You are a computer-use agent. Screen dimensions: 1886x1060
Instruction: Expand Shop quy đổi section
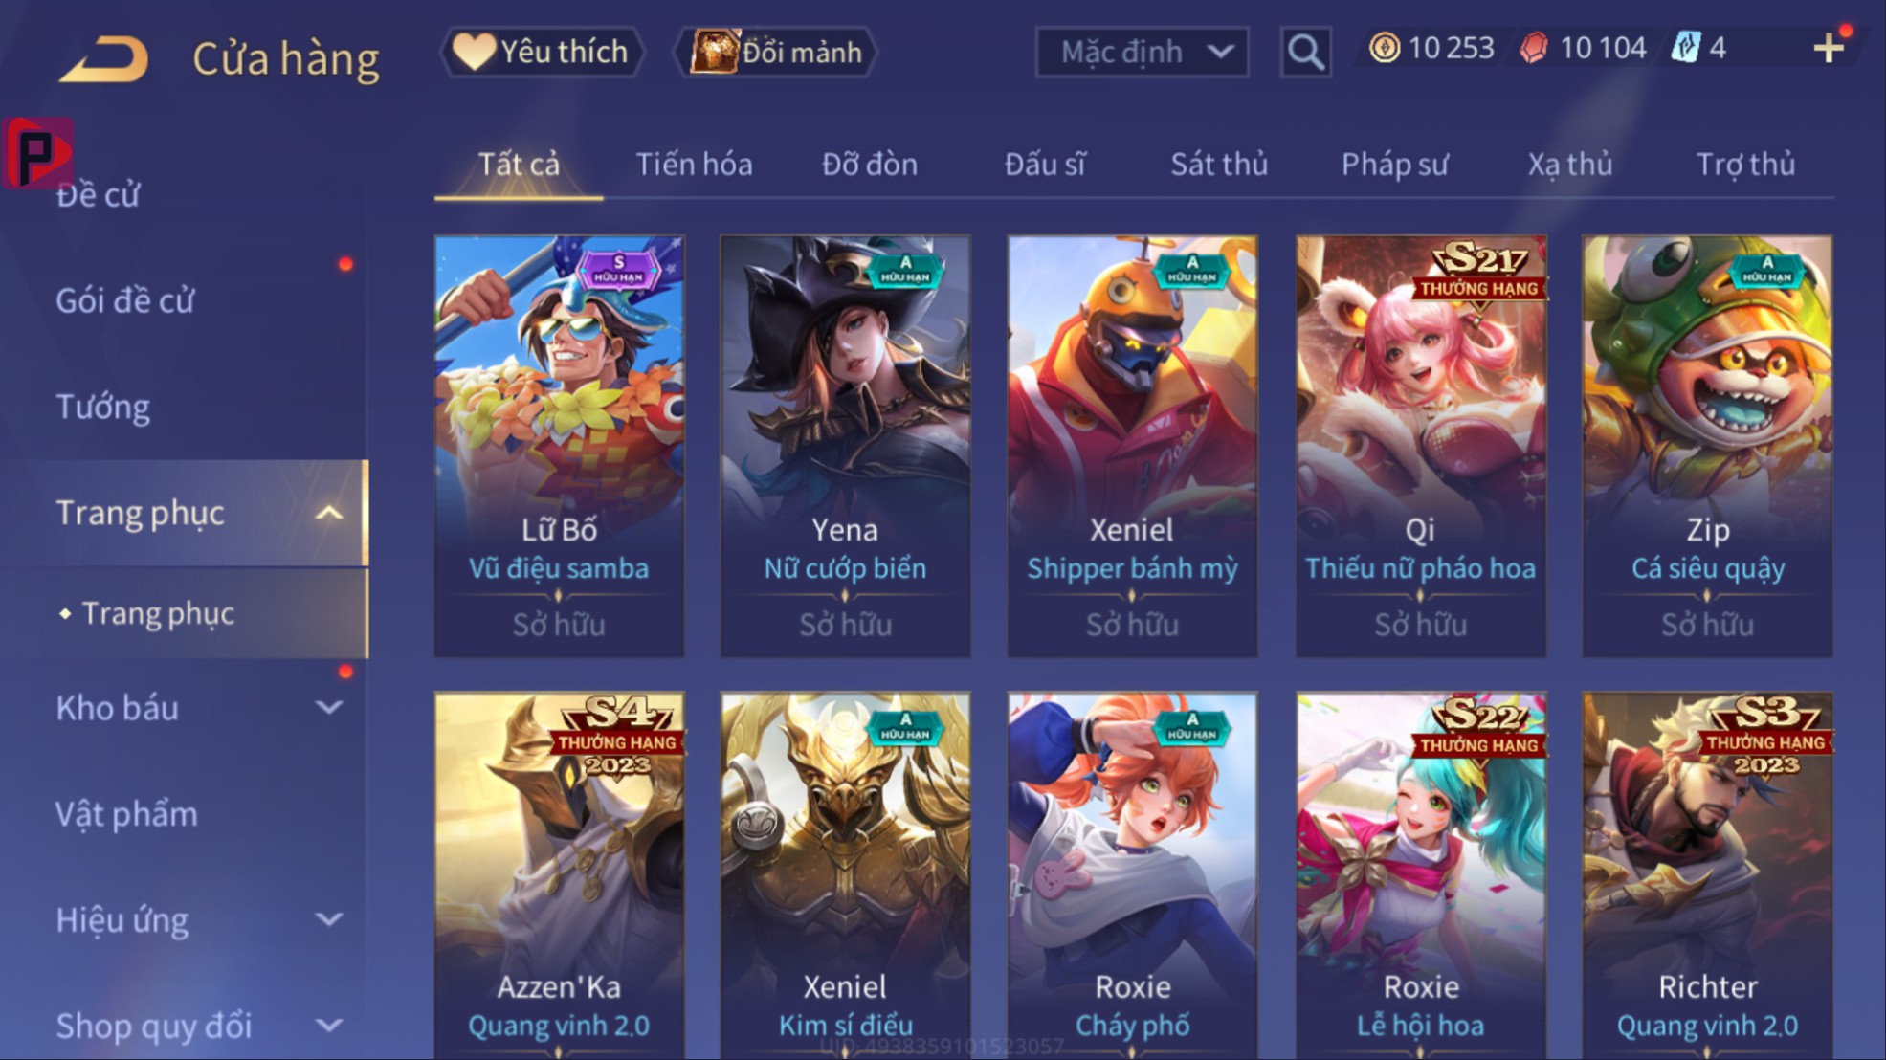pos(328,1026)
